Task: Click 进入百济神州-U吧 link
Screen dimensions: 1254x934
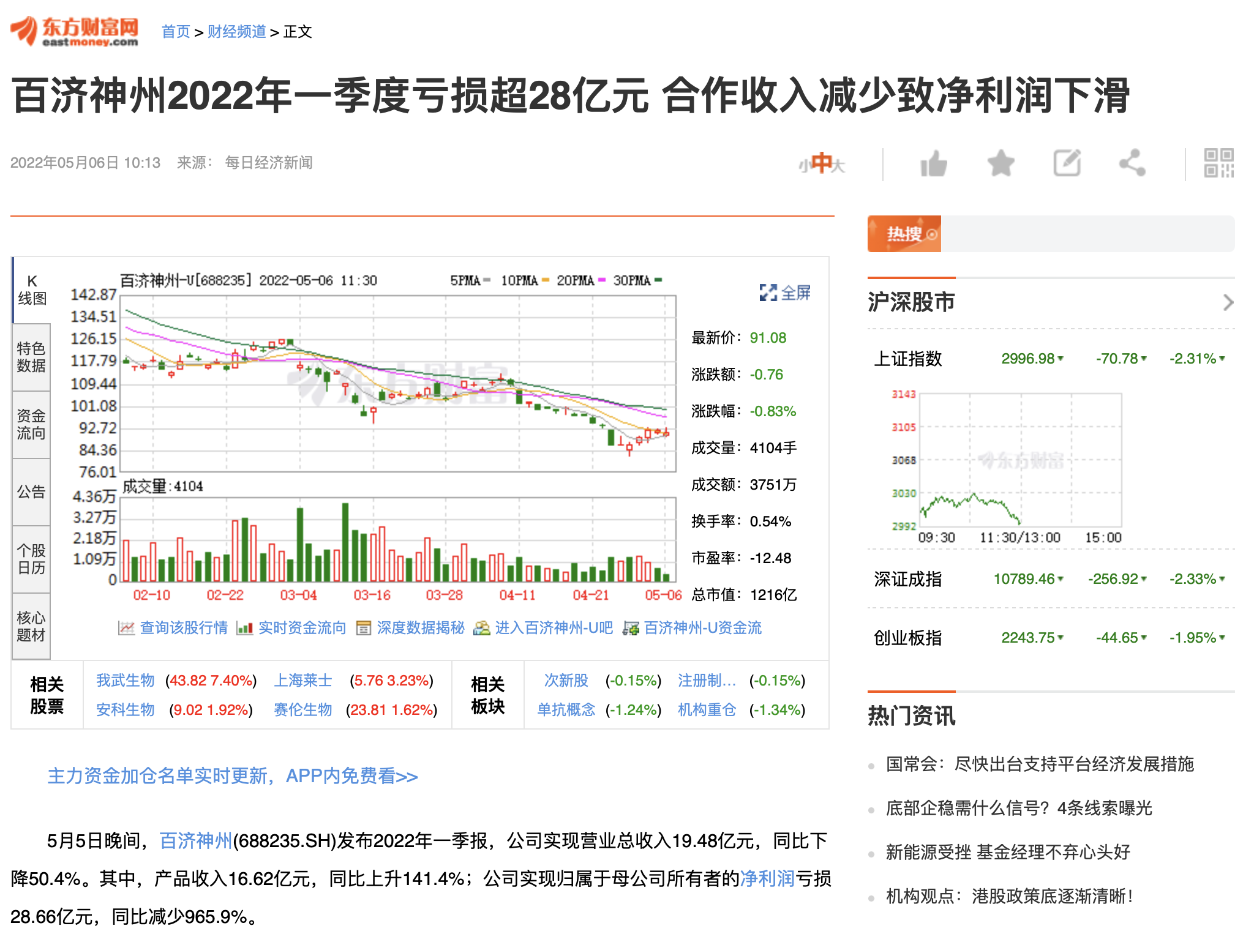Action: point(554,628)
